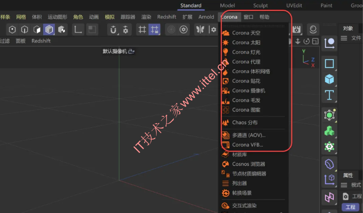
Task: Switch to the UVEdit layout tab
Action: click(294, 5)
